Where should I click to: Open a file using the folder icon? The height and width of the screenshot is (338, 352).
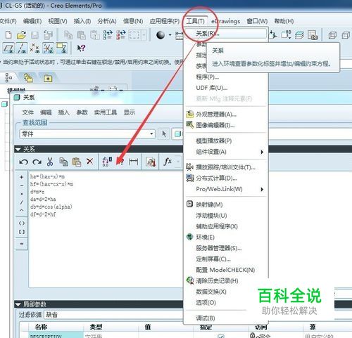tap(21, 35)
